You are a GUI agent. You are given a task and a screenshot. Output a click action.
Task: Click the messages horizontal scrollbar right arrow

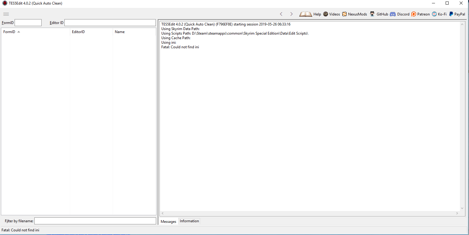point(457,213)
